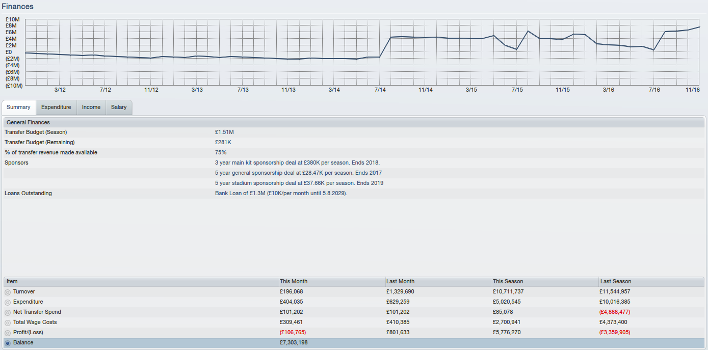Click the This Month column header
Viewport: 708px width, 350px height.
(x=294, y=281)
